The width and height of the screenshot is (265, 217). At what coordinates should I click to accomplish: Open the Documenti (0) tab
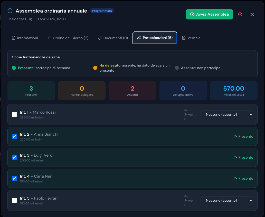(113, 38)
